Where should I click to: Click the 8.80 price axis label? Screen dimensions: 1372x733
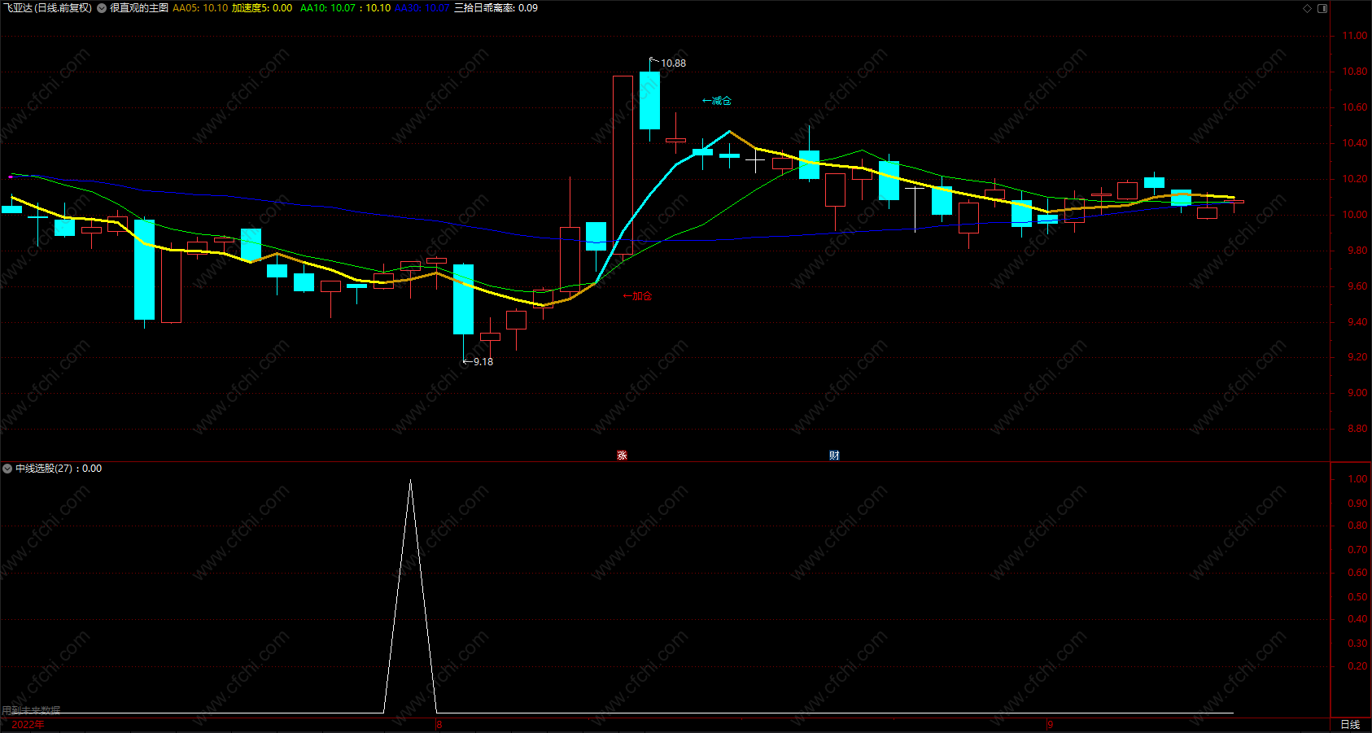1357,429
